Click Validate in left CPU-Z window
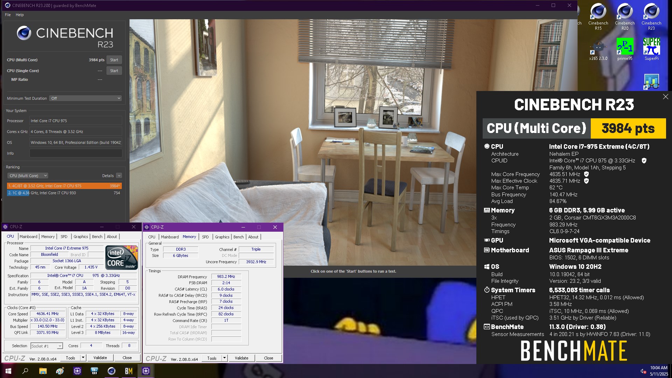Viewport: 672px width, 378px height. click(100, 358)
